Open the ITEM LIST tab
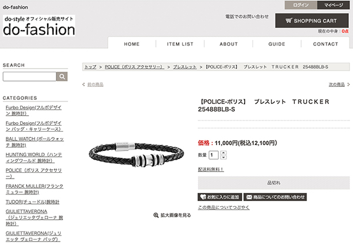This screenshot has height=245, width=353. click(180, 44)
